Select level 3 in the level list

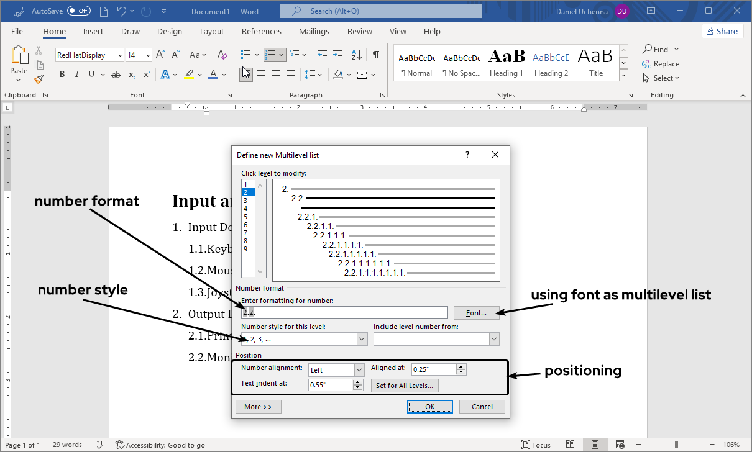pyautogui.click(x=245, y=201)
